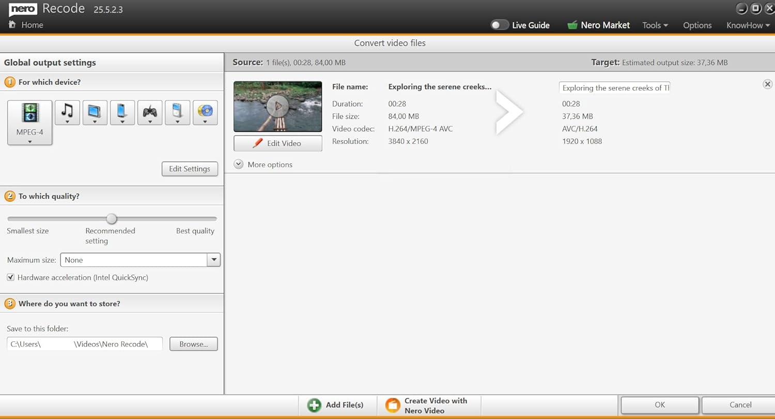Click the Save to this folder path field
This screenshot has height=419, width=775.
coord(85,344)
